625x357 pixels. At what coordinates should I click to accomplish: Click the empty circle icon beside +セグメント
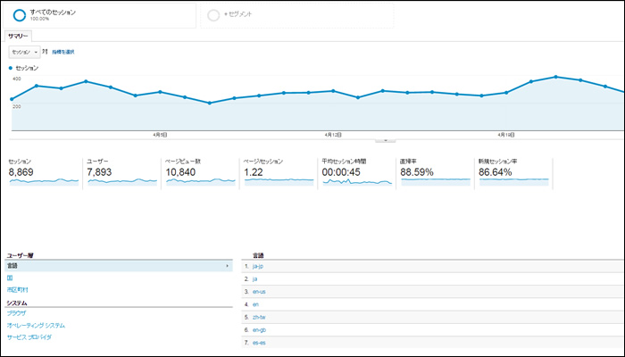tap(213, 15)
